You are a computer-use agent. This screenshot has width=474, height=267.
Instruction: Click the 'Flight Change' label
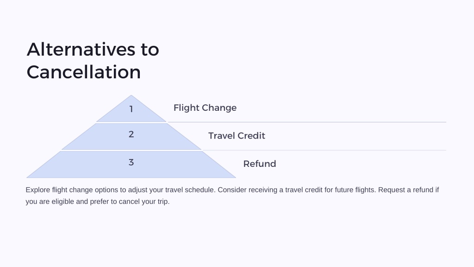205,108
